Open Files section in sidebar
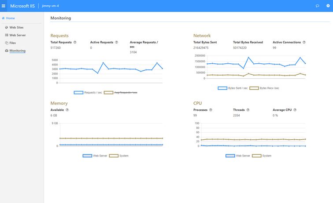This screenshot has width=333, height=203. (12, 43)
